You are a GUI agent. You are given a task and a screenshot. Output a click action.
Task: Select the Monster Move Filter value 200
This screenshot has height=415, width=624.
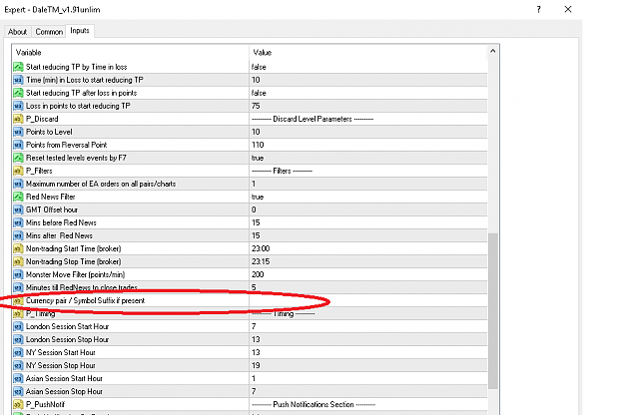click(x=258, y=274)
